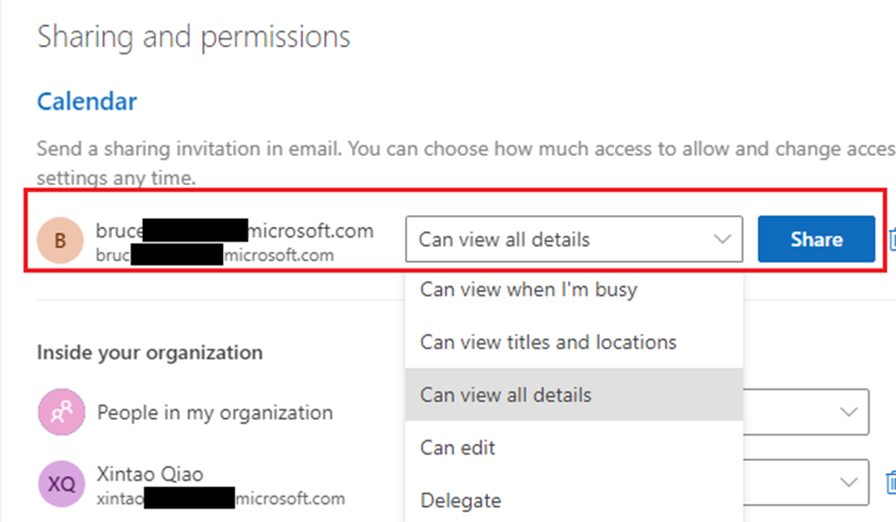This screenshot has height=522, width=896.
Task: Click the Sharing and permissions title
Action: pyautogui.click(x=194, y=37)
